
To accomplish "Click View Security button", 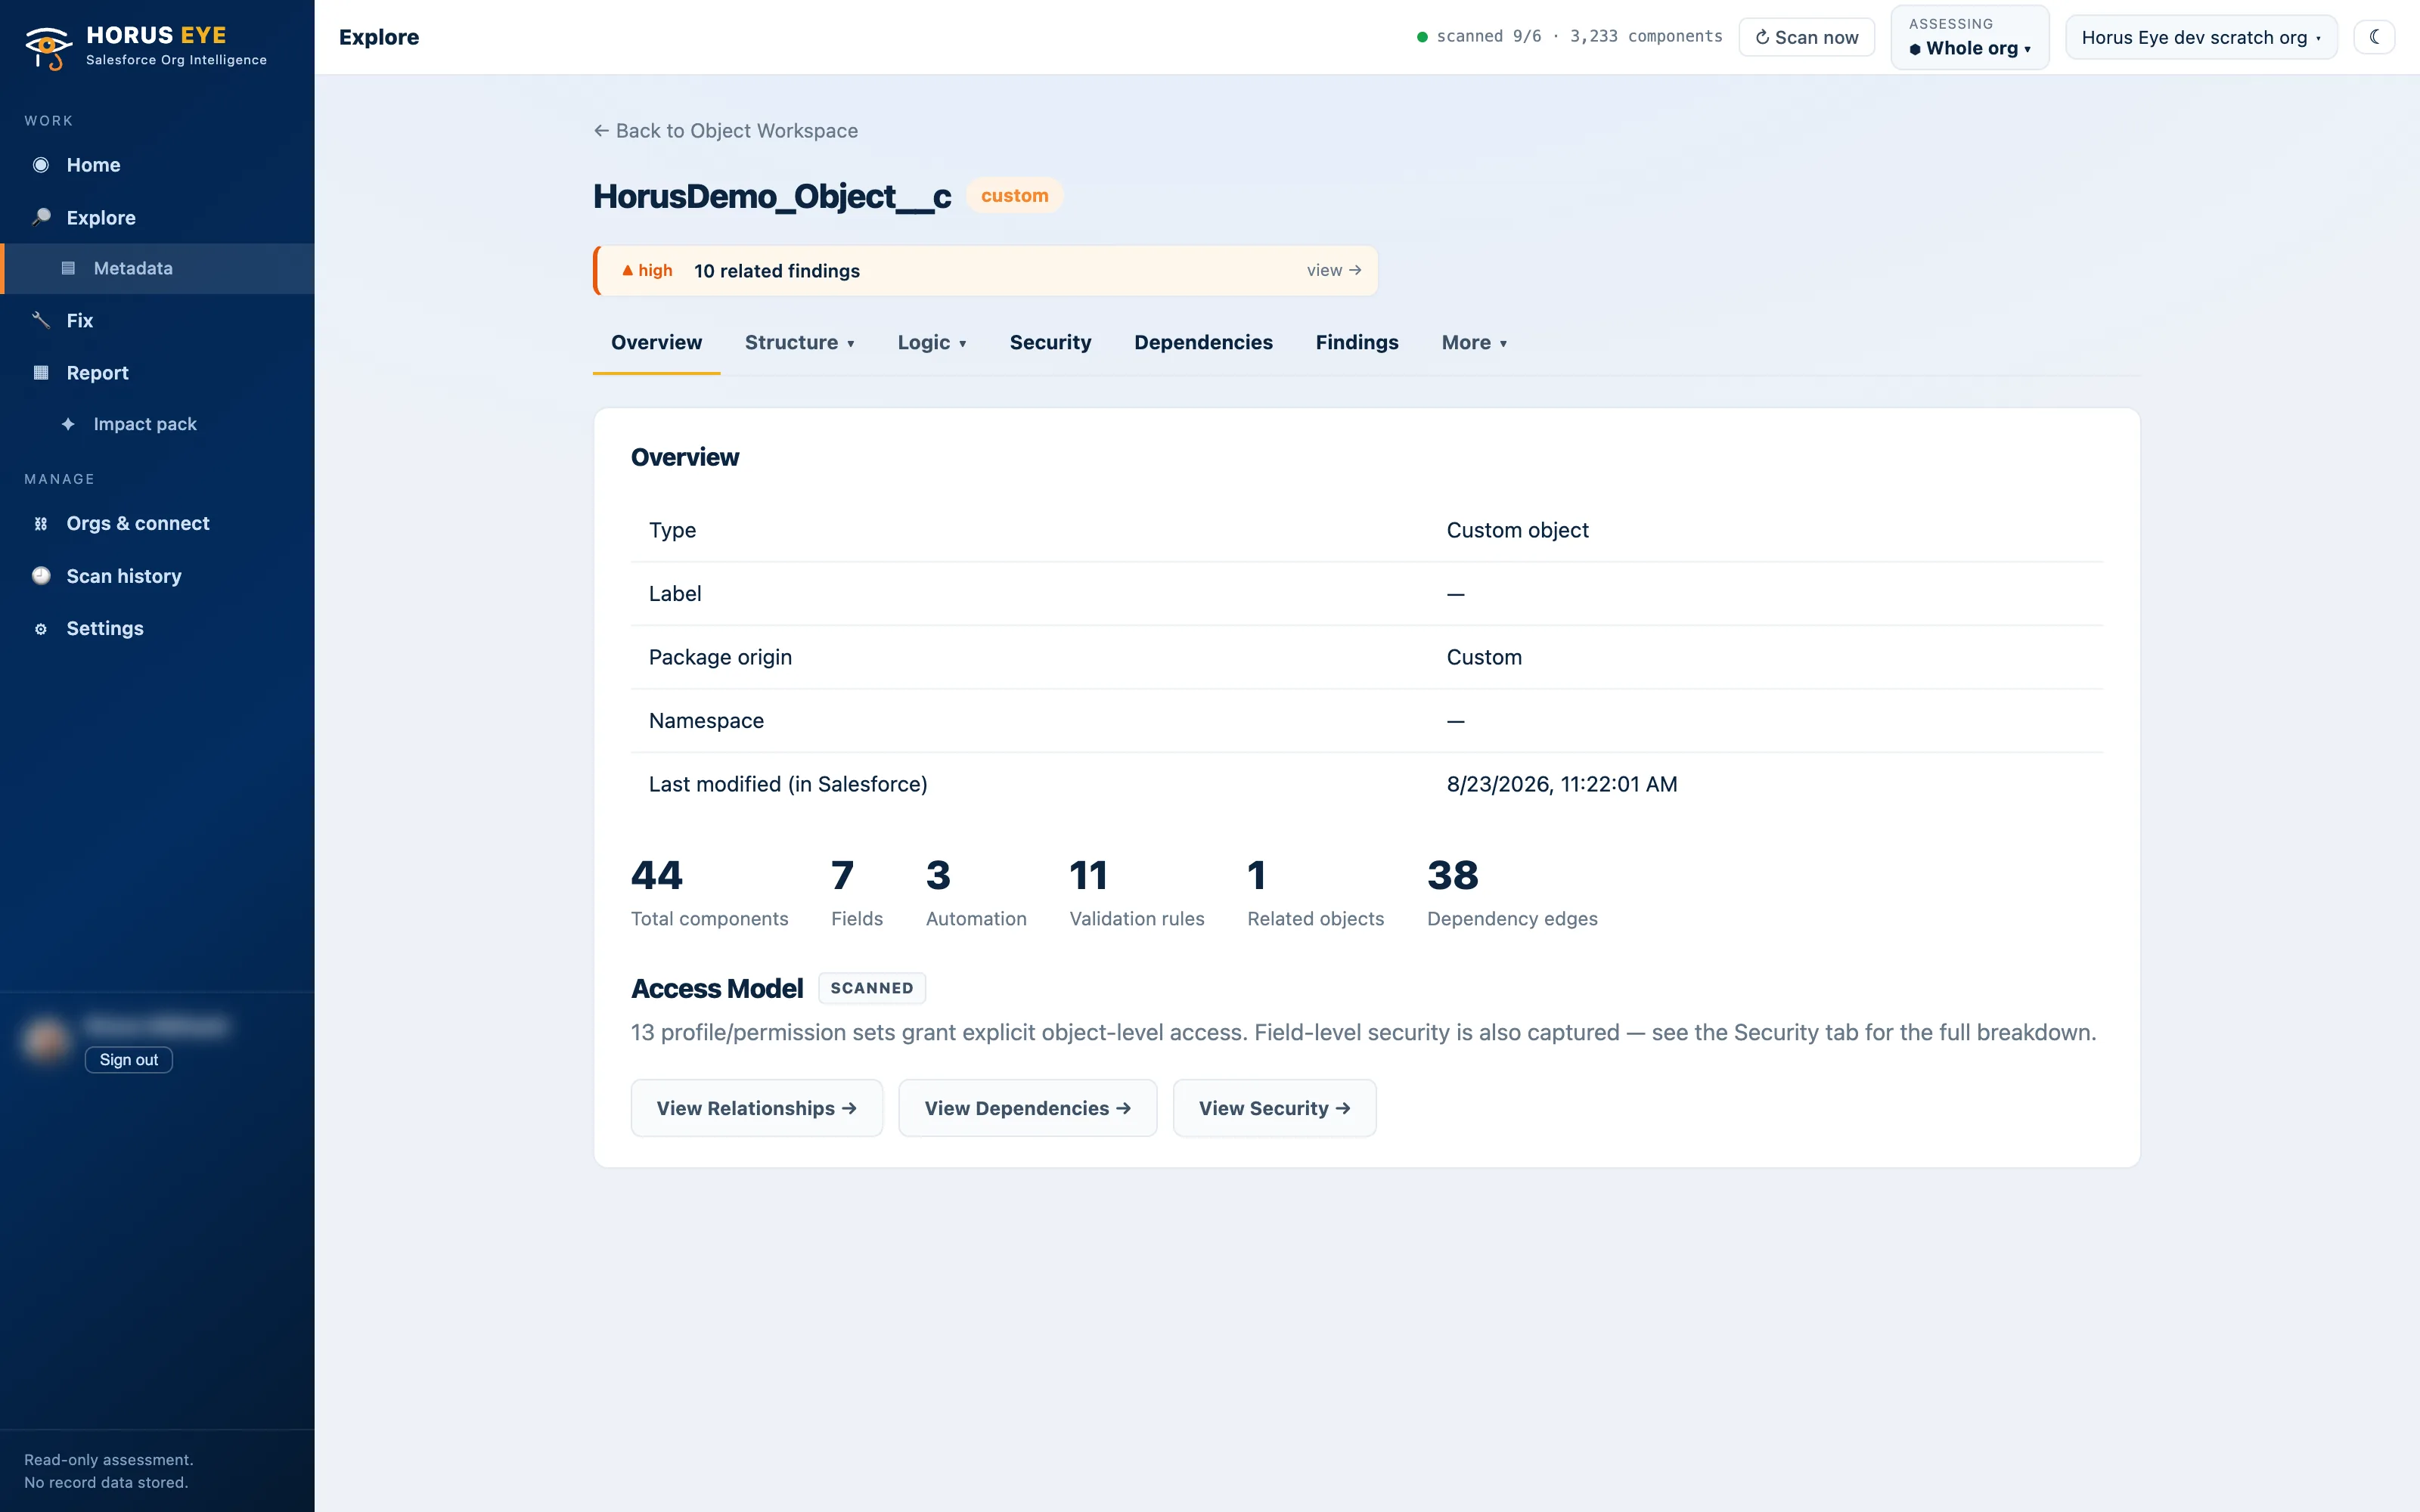I will click(1274, 1108).
